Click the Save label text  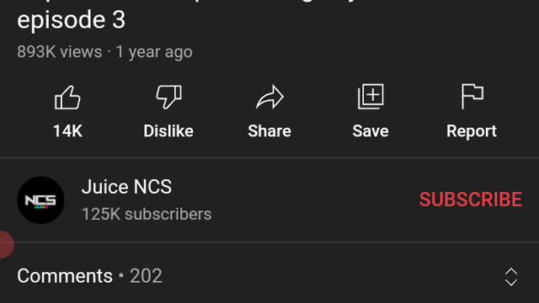[371, 131]
